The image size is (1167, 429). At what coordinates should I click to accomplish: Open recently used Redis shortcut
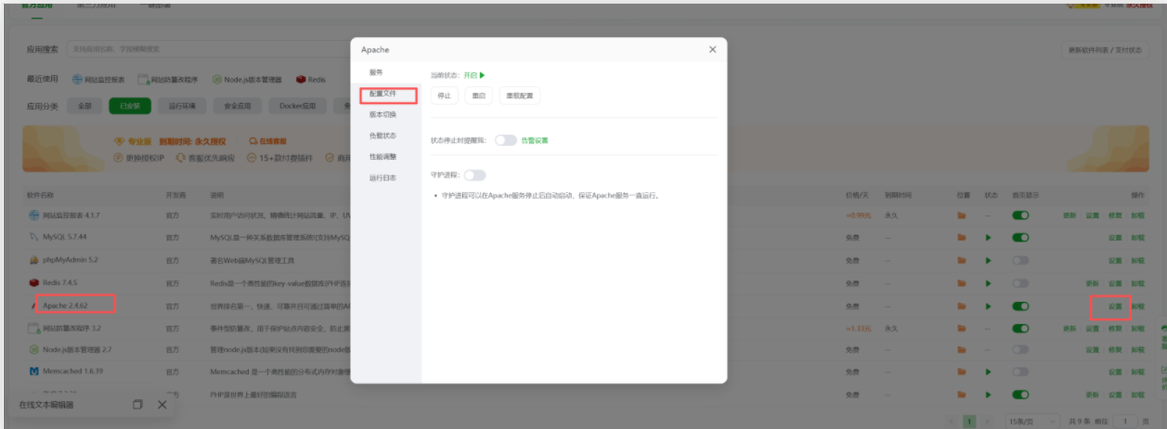pyautogui.click(x=311, y=80)
